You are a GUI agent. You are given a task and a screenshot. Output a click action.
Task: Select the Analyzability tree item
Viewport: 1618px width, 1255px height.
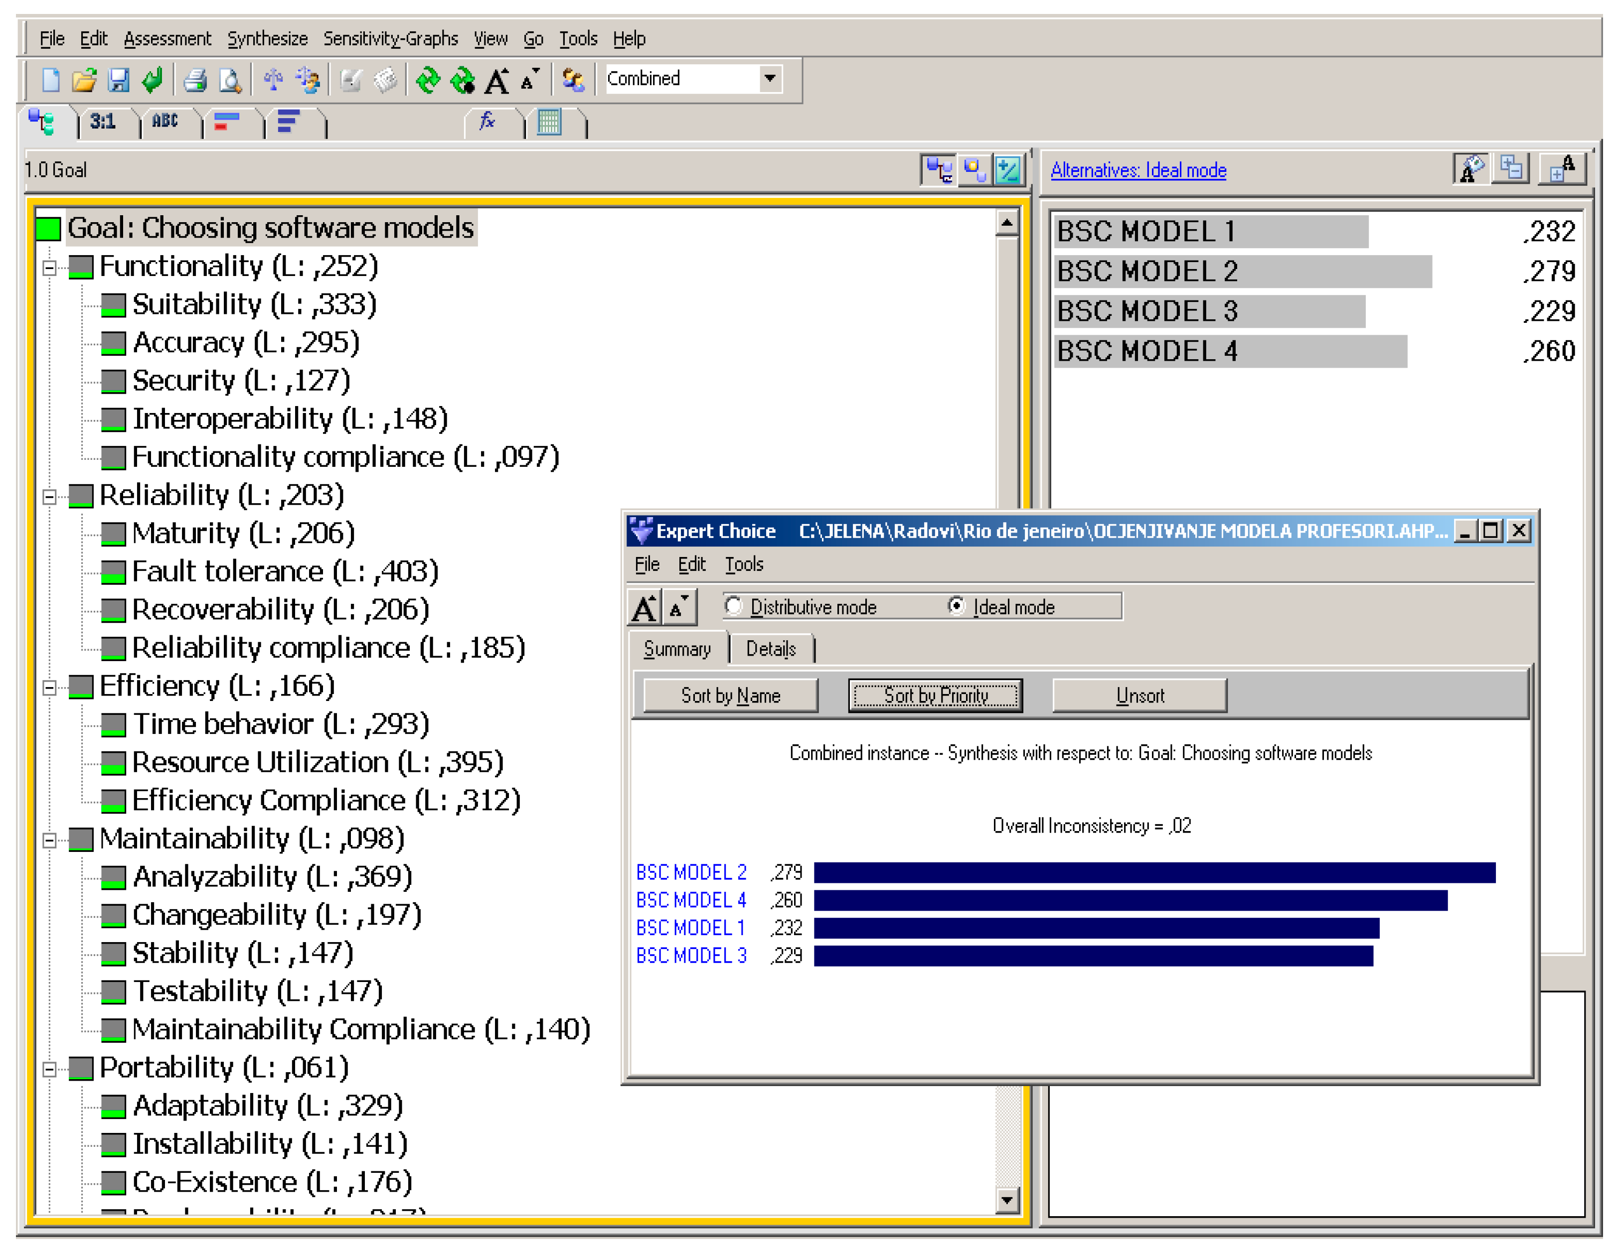(273, 877)
